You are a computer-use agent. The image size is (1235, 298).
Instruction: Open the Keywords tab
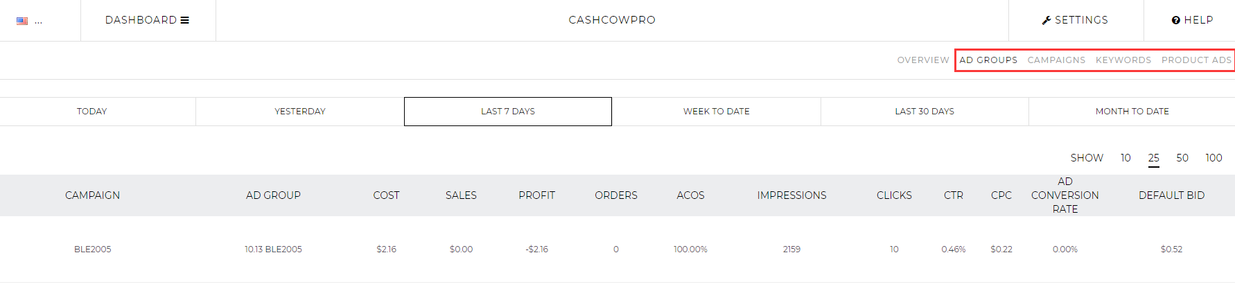[x=1123, y=60]
